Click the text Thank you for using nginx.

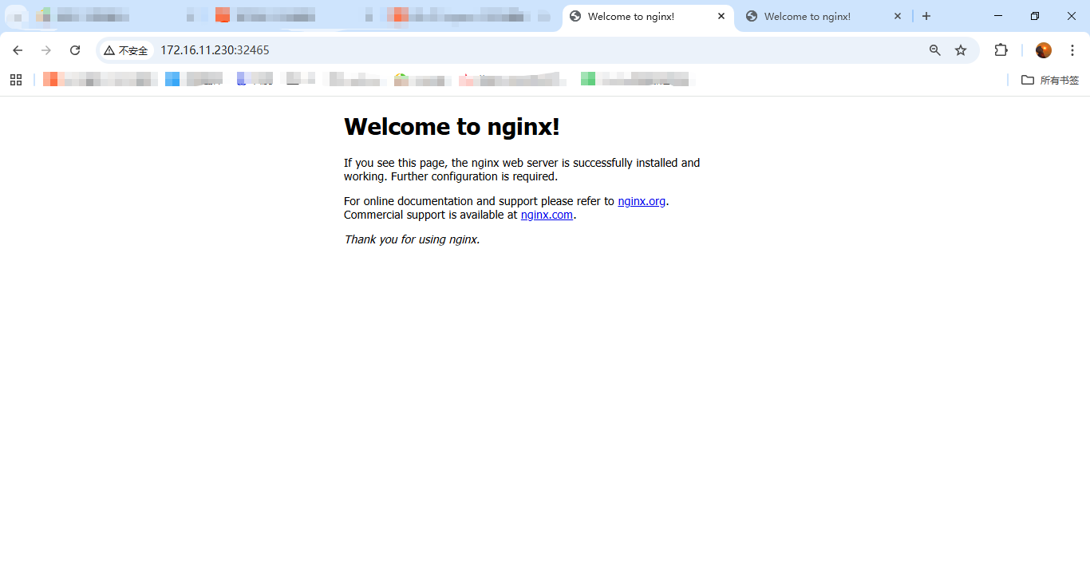point(412,239)
